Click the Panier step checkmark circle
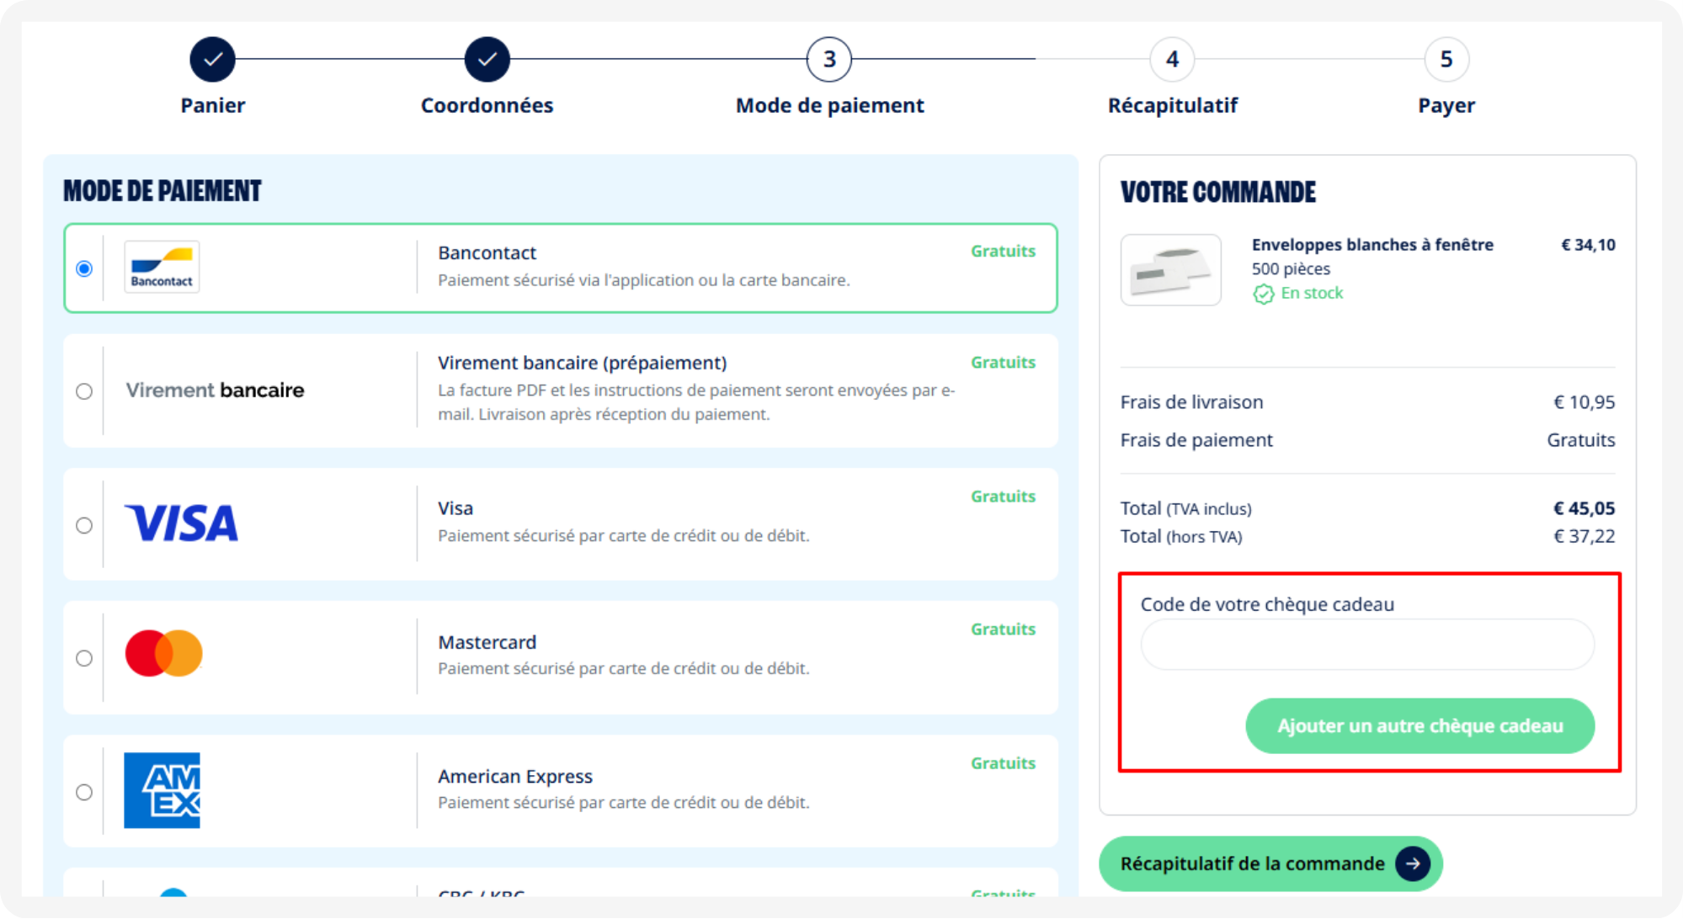This screenshot has height=919, width=1683. [x=212, y=60]
